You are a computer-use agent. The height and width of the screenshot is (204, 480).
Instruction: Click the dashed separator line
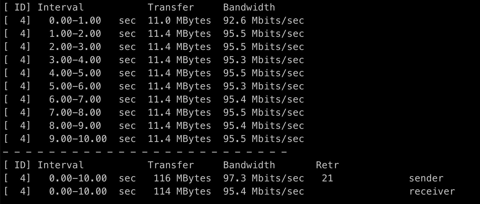(x=145, y=152)
